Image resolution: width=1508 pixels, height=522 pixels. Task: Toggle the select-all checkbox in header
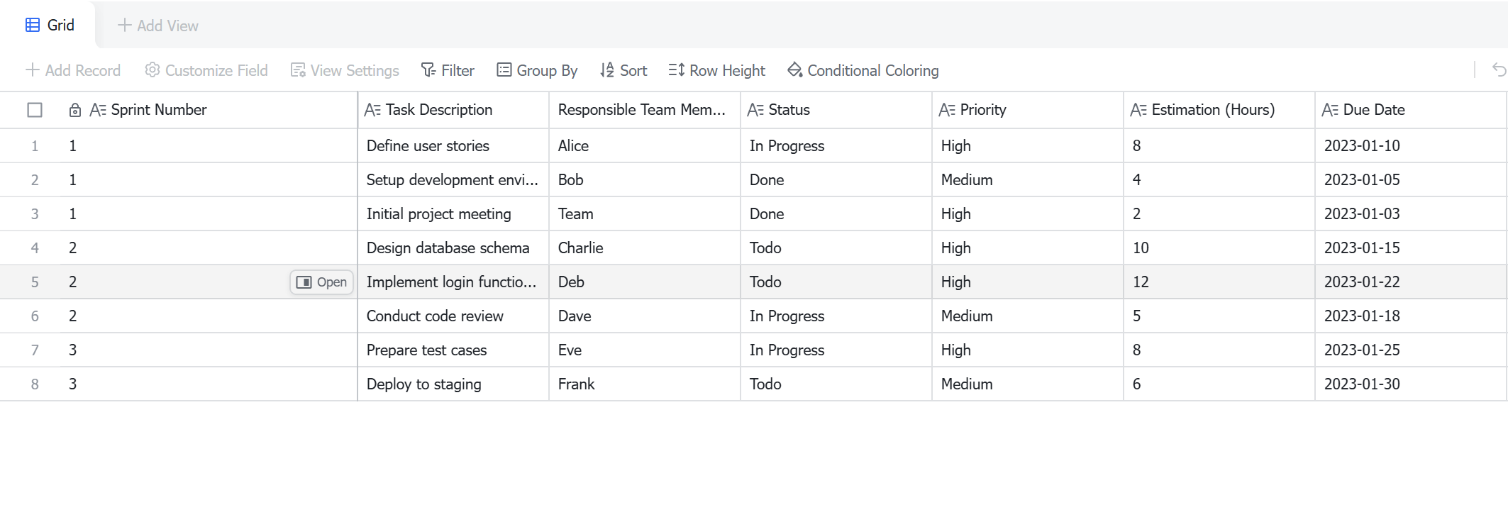coord(35,110)
